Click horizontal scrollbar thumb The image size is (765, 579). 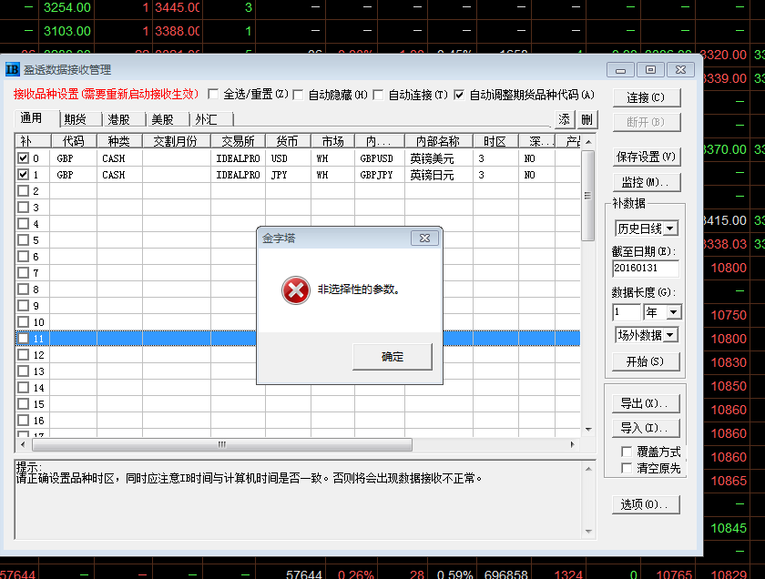pyautogui.click(x=222, y=444)
